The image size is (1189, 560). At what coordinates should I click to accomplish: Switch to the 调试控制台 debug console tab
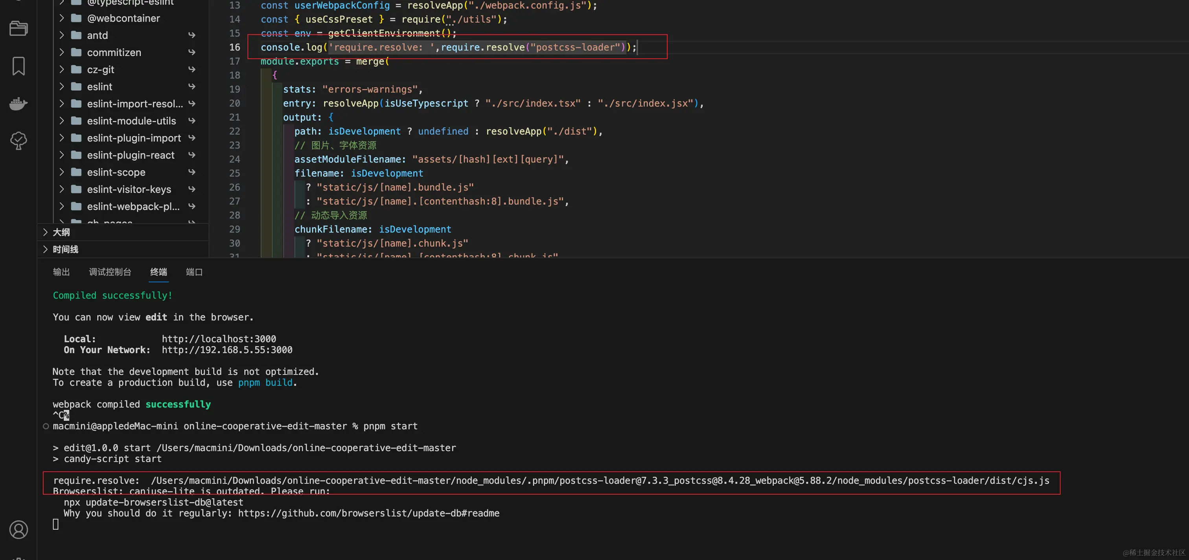pyautogui.click(x=110, y=272)
